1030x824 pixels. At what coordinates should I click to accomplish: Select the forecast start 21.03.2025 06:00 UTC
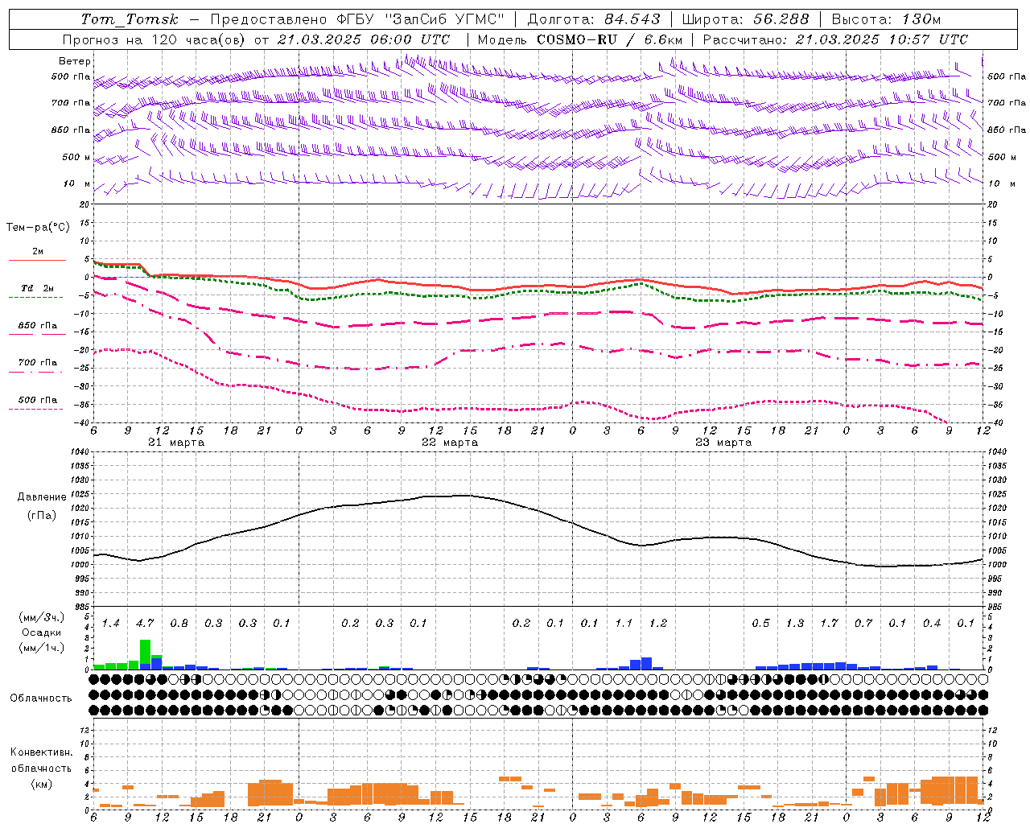[364, 39]
